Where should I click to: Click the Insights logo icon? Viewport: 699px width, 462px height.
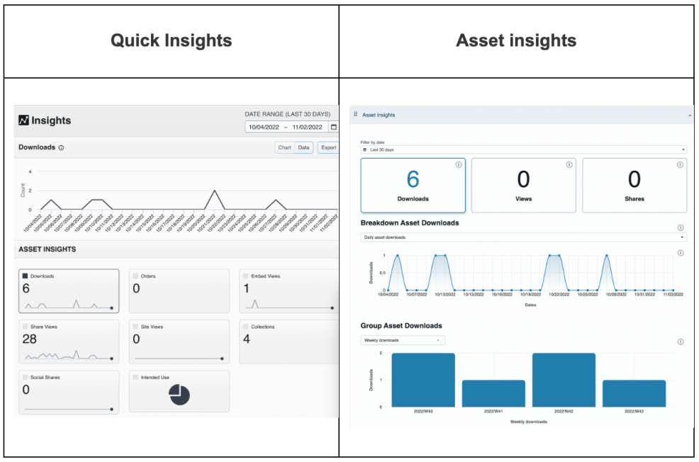click(x=24, y=121)
